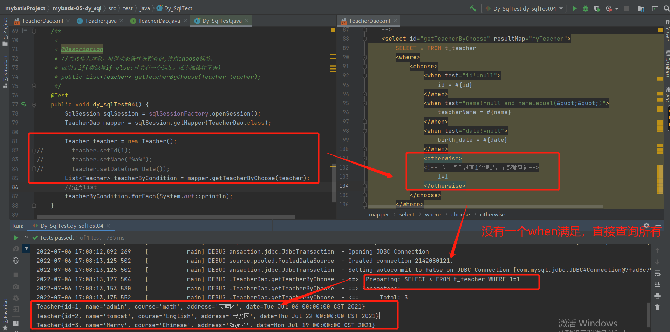
Task: Toggle soft-wrap in console output
Action: click(x=657, y=273)
